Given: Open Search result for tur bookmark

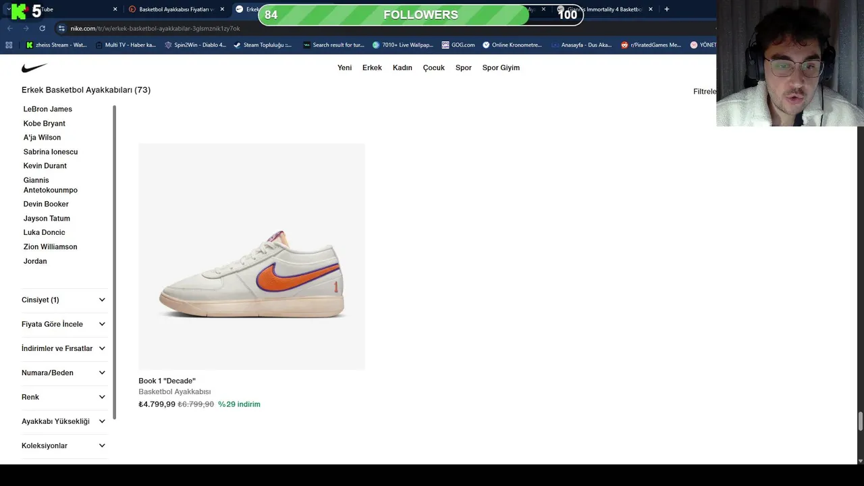Looking at the screenshot, I should 333,45.
